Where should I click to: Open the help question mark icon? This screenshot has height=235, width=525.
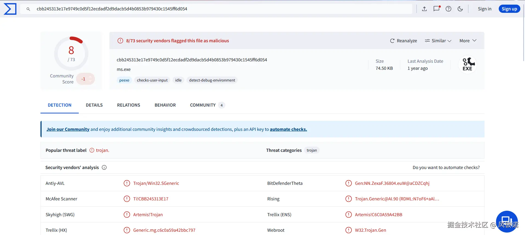[x=448, y=9]
